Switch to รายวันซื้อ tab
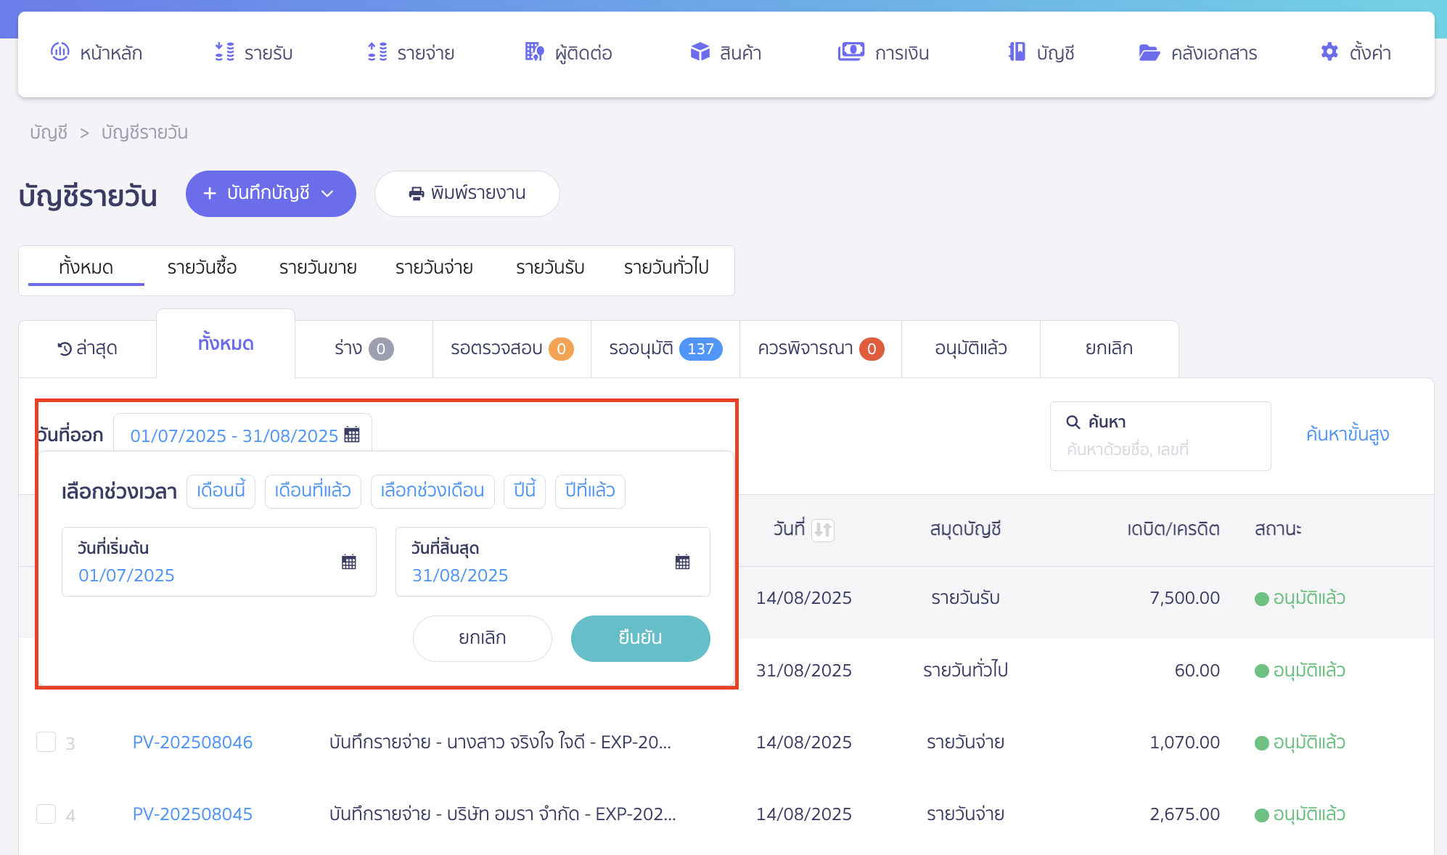The height and width of the screenshot is (855, 1447). (202, 267)
